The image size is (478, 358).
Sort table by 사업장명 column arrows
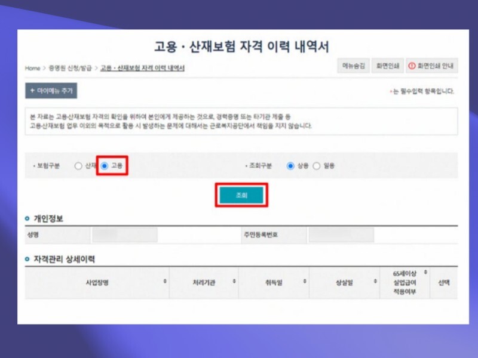coord(165,281)
